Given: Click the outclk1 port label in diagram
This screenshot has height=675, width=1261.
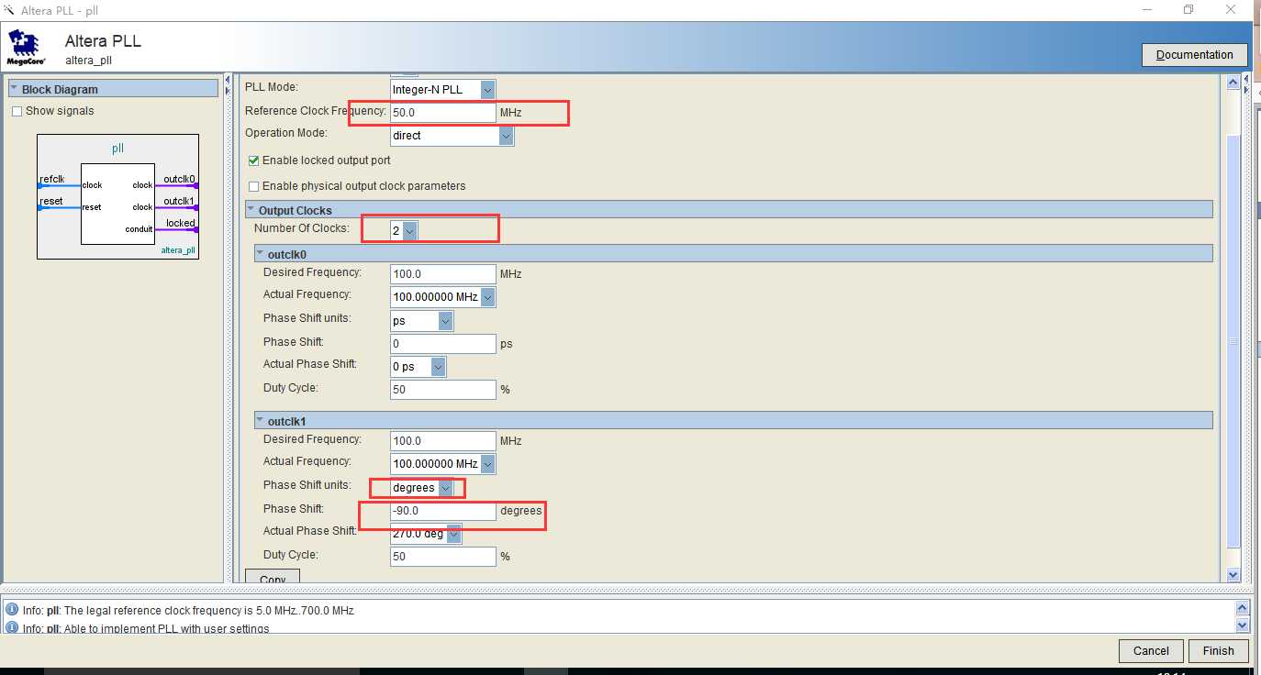Looking at the screenshot, I should click(x=179, y=201).
